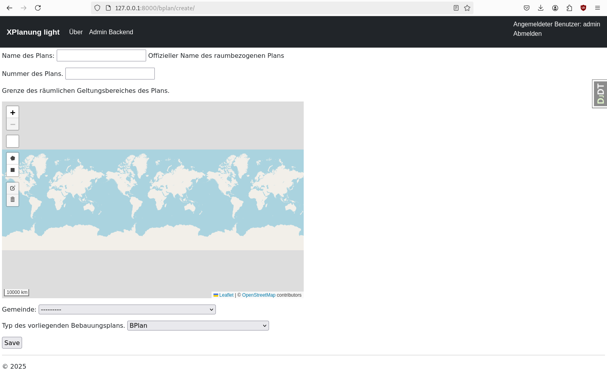Open the Admin Backend menu item
Screen dimensions: 607x373
point(111,32)
